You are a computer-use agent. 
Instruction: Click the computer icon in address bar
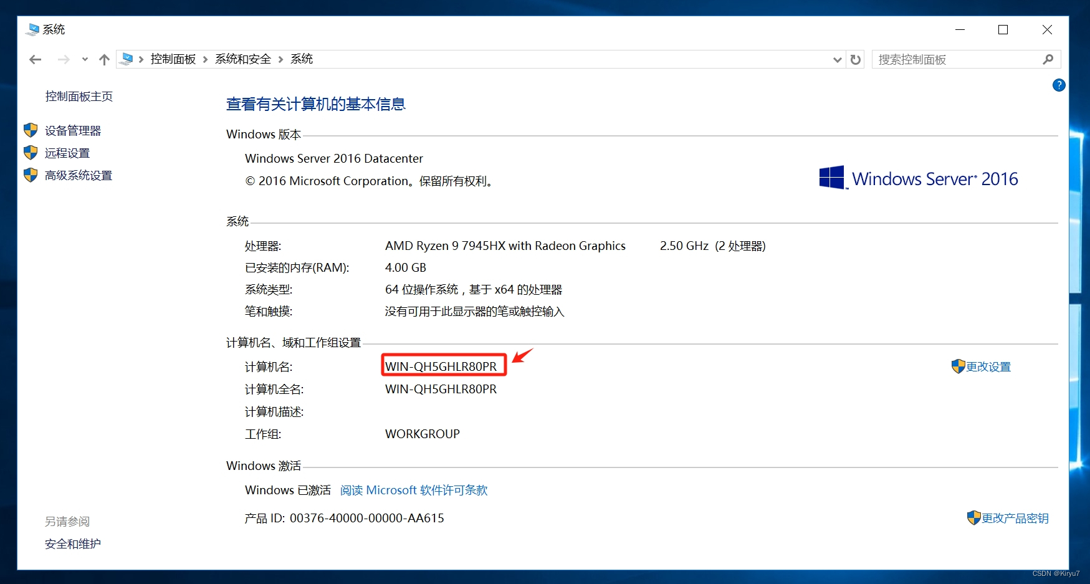[x=127, y=59]
